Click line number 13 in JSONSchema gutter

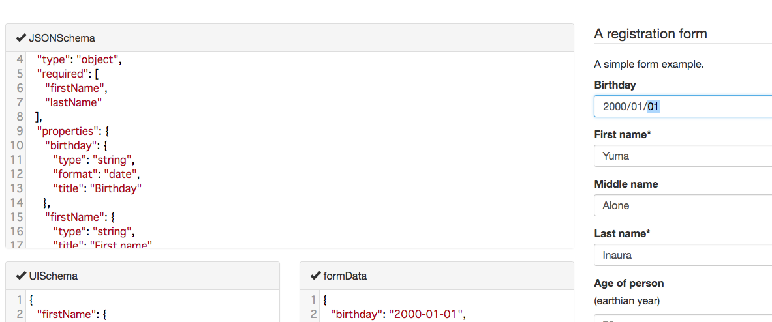16,188
